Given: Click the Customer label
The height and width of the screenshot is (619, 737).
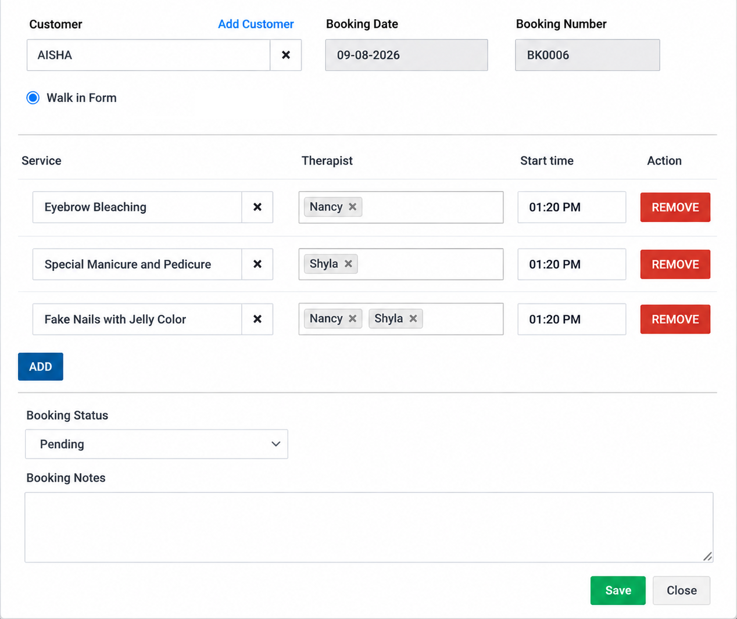Looking at the screenshot, I should coord(56,24).
